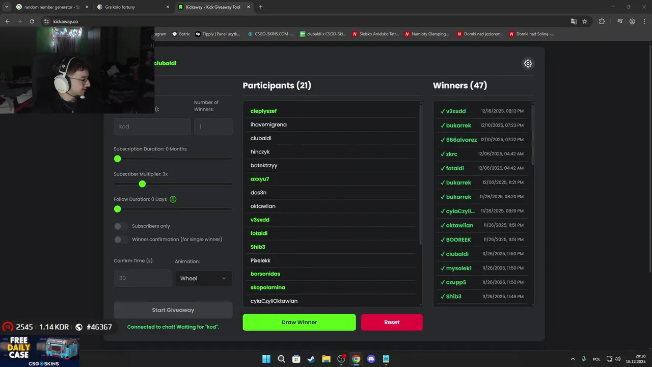Open ciubaldi x CSGO-Ski bookmark

click(323, 34)
